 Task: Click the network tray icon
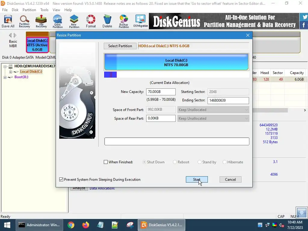pos(267,225)
